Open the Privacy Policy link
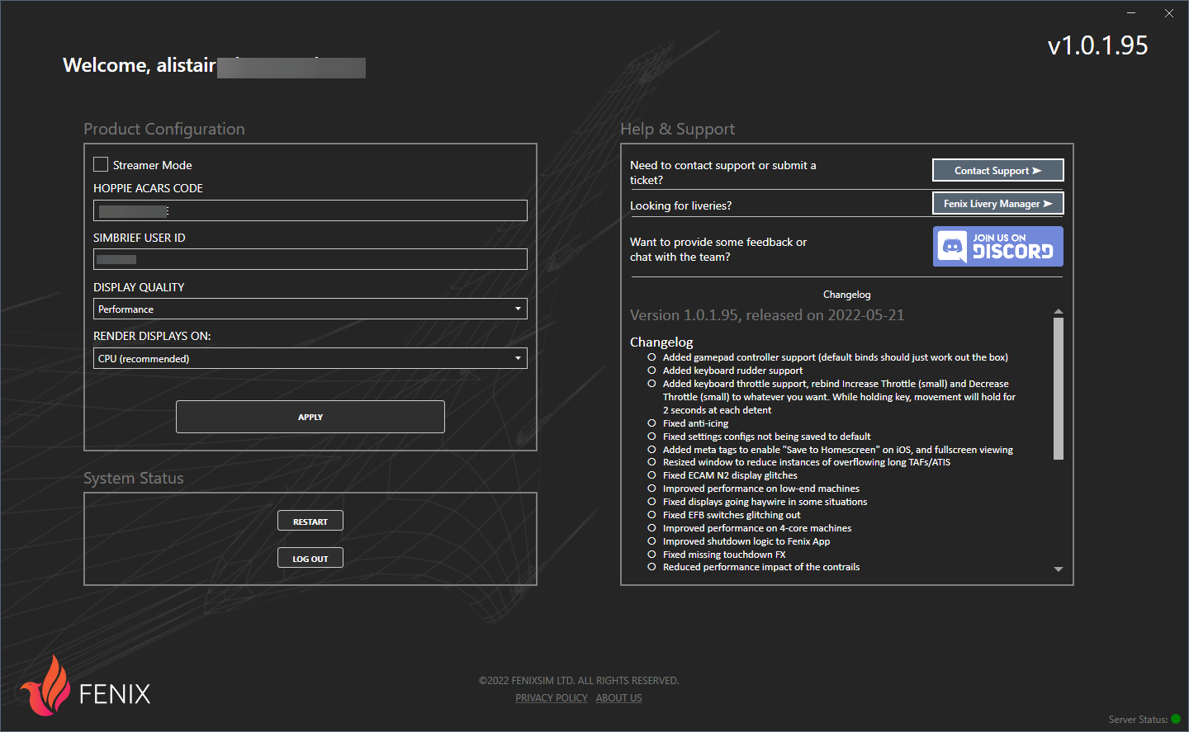Screen dimensions: 1189x732 (552, 698)
